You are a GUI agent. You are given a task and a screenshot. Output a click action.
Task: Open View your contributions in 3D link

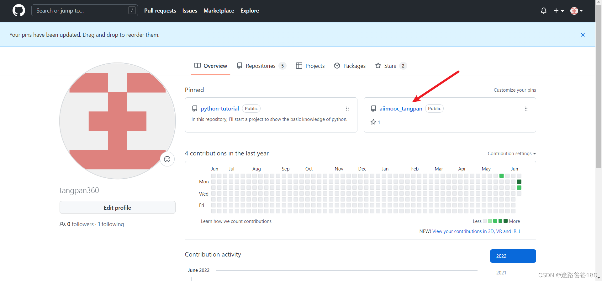coord(476,231)
